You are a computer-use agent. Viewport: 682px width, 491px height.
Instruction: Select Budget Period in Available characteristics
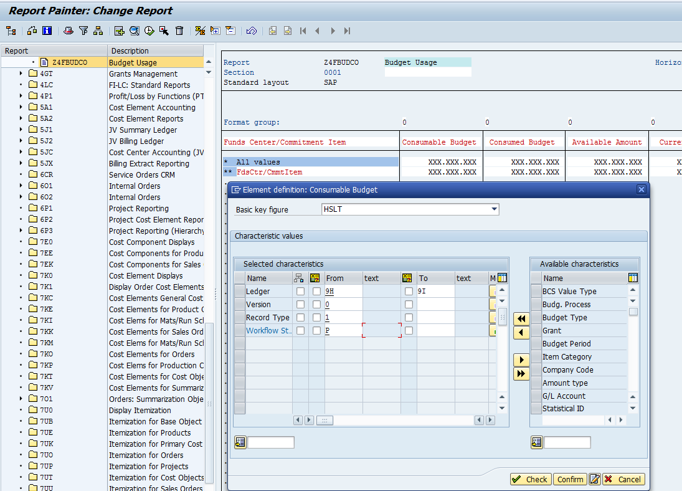566,344
